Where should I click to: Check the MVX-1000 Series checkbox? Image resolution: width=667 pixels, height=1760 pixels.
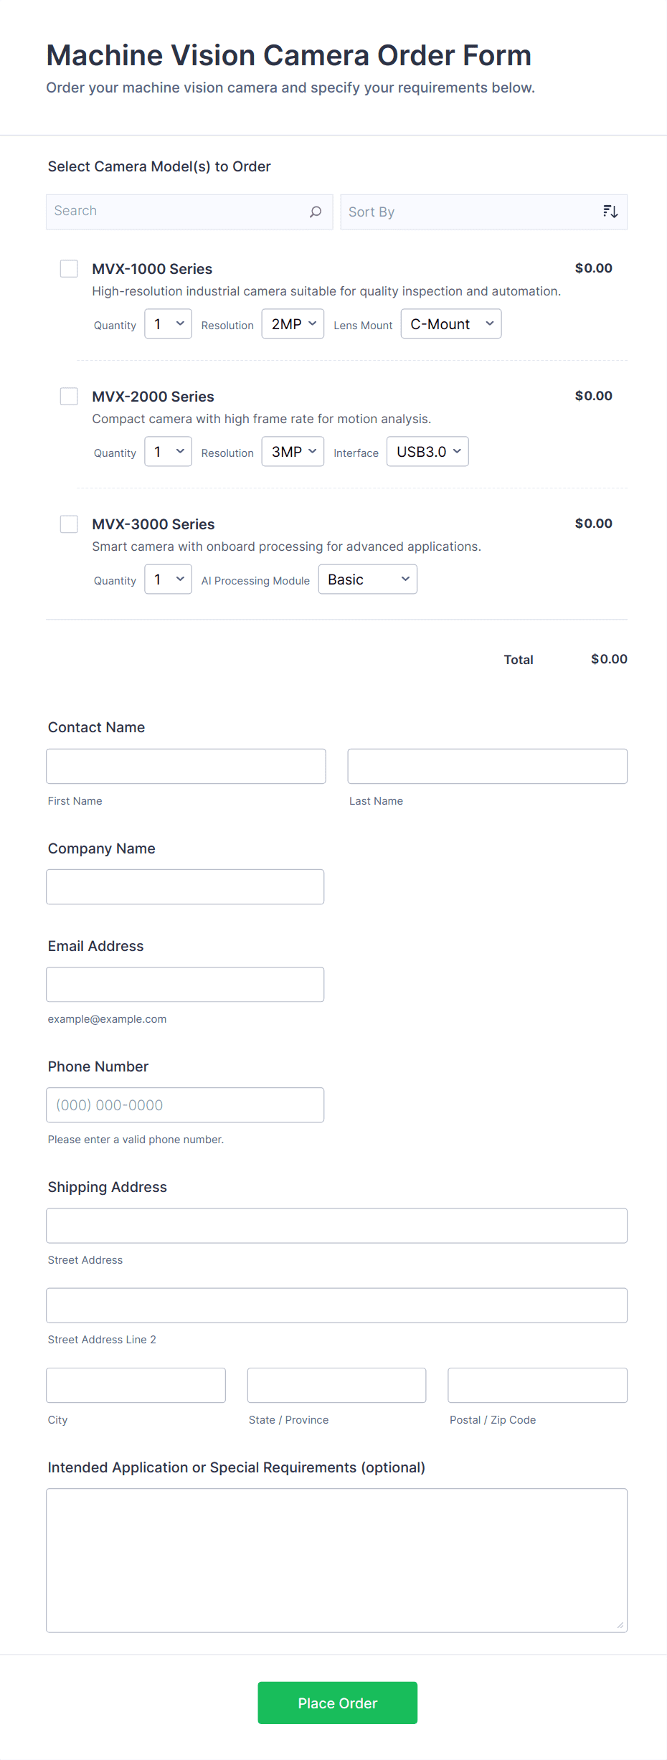pos(69,269)
